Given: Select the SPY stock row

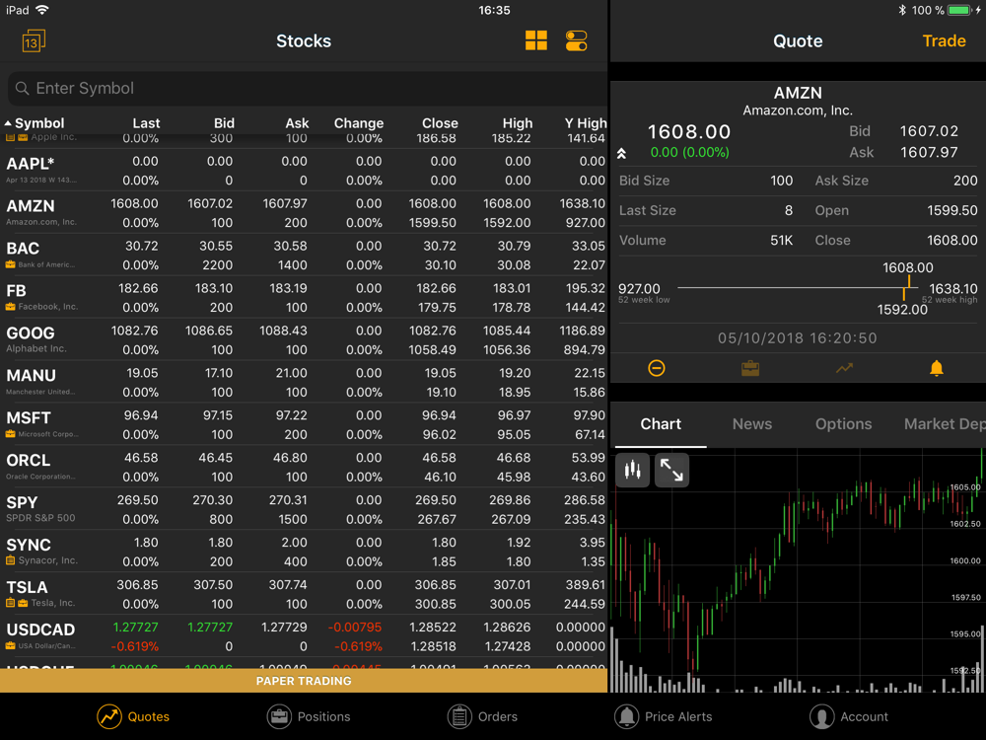Looking at the screenshot, I should tap(304, 509).
